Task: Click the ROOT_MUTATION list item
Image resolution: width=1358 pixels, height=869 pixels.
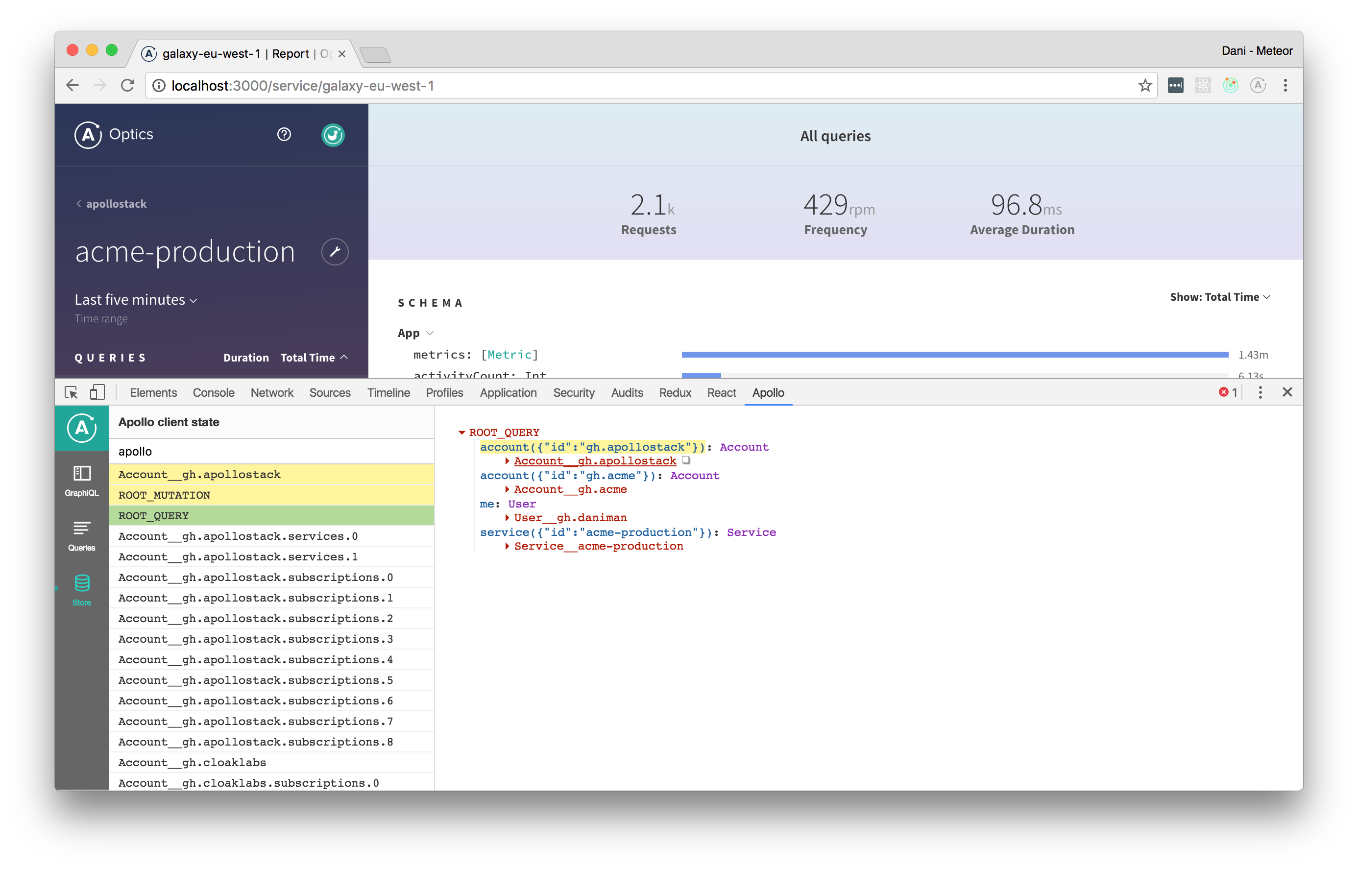Action: (x=273, y=495)
